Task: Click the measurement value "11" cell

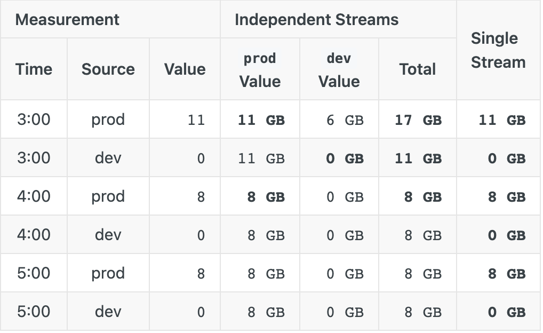Action: click(x=196, y=120)
